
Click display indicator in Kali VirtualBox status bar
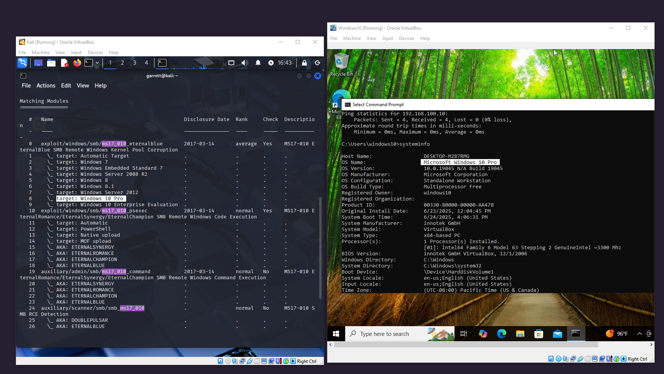pyautogui.click(x=264, y=361)
